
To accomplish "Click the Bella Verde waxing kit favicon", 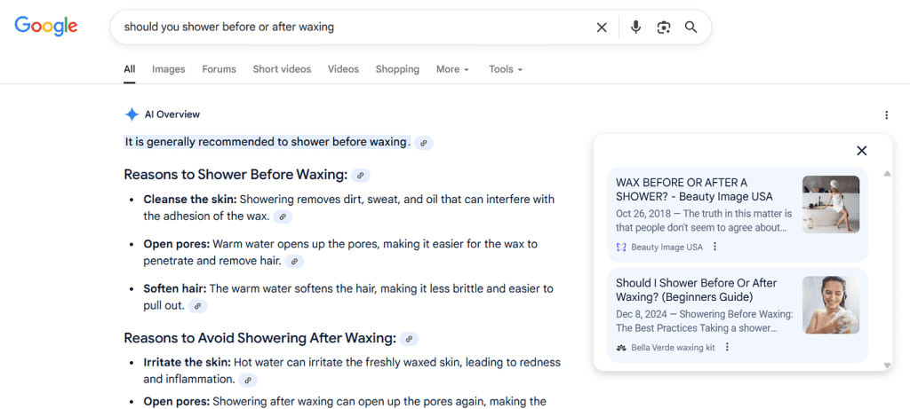I will click(x=621, y=348).
